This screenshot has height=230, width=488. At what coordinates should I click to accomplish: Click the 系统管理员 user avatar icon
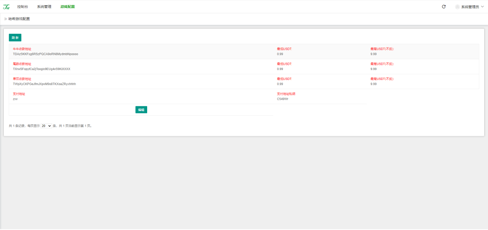point(457,7)
